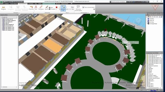Click save selection icon in Наборы toolbar

click(147, 17)
